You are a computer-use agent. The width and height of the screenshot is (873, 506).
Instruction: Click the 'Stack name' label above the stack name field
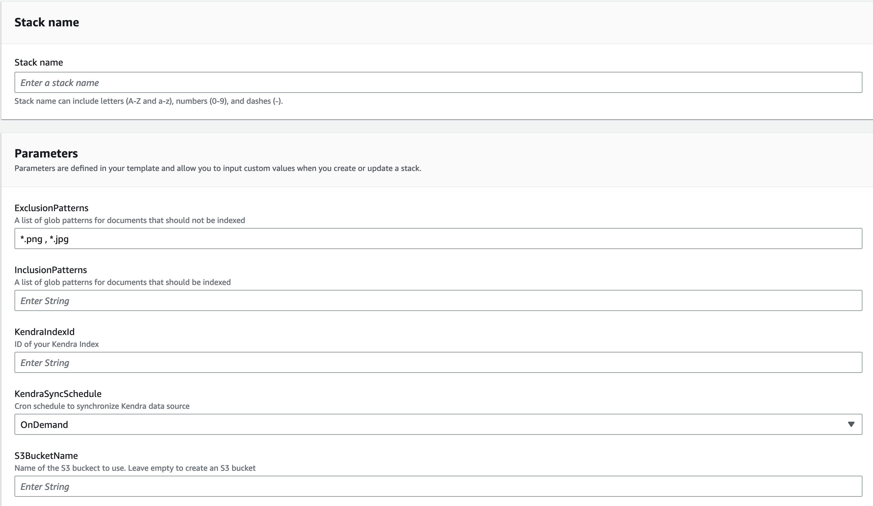(x=39, y=62)
